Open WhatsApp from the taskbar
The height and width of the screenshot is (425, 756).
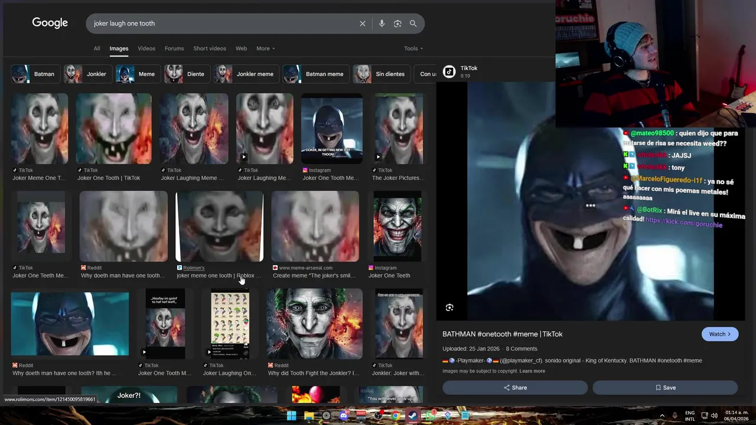430,416
